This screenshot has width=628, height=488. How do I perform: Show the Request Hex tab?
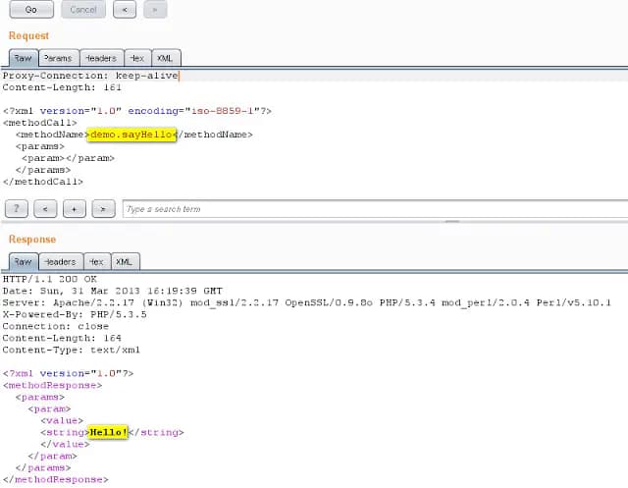[x=135, y=59]
